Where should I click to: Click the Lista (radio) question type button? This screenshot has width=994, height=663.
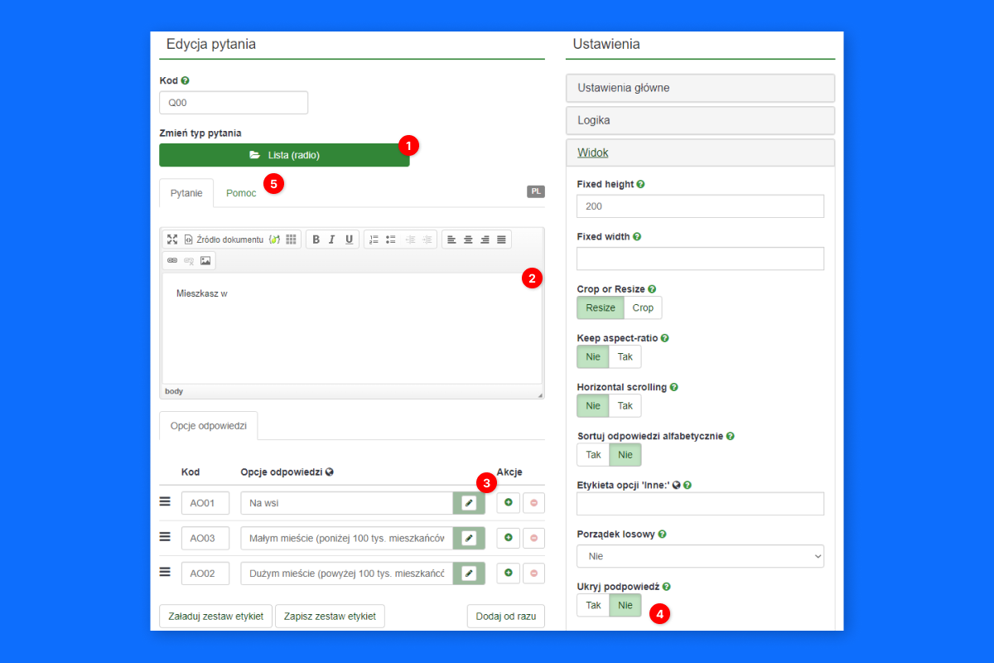click(x=284, y=155)
